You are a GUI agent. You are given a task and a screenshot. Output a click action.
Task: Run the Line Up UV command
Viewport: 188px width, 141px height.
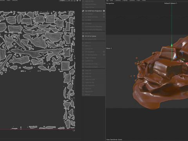[x=94, y=49]
